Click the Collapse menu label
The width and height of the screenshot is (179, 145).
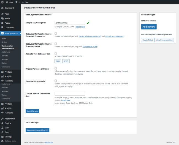tap(10, 141)
